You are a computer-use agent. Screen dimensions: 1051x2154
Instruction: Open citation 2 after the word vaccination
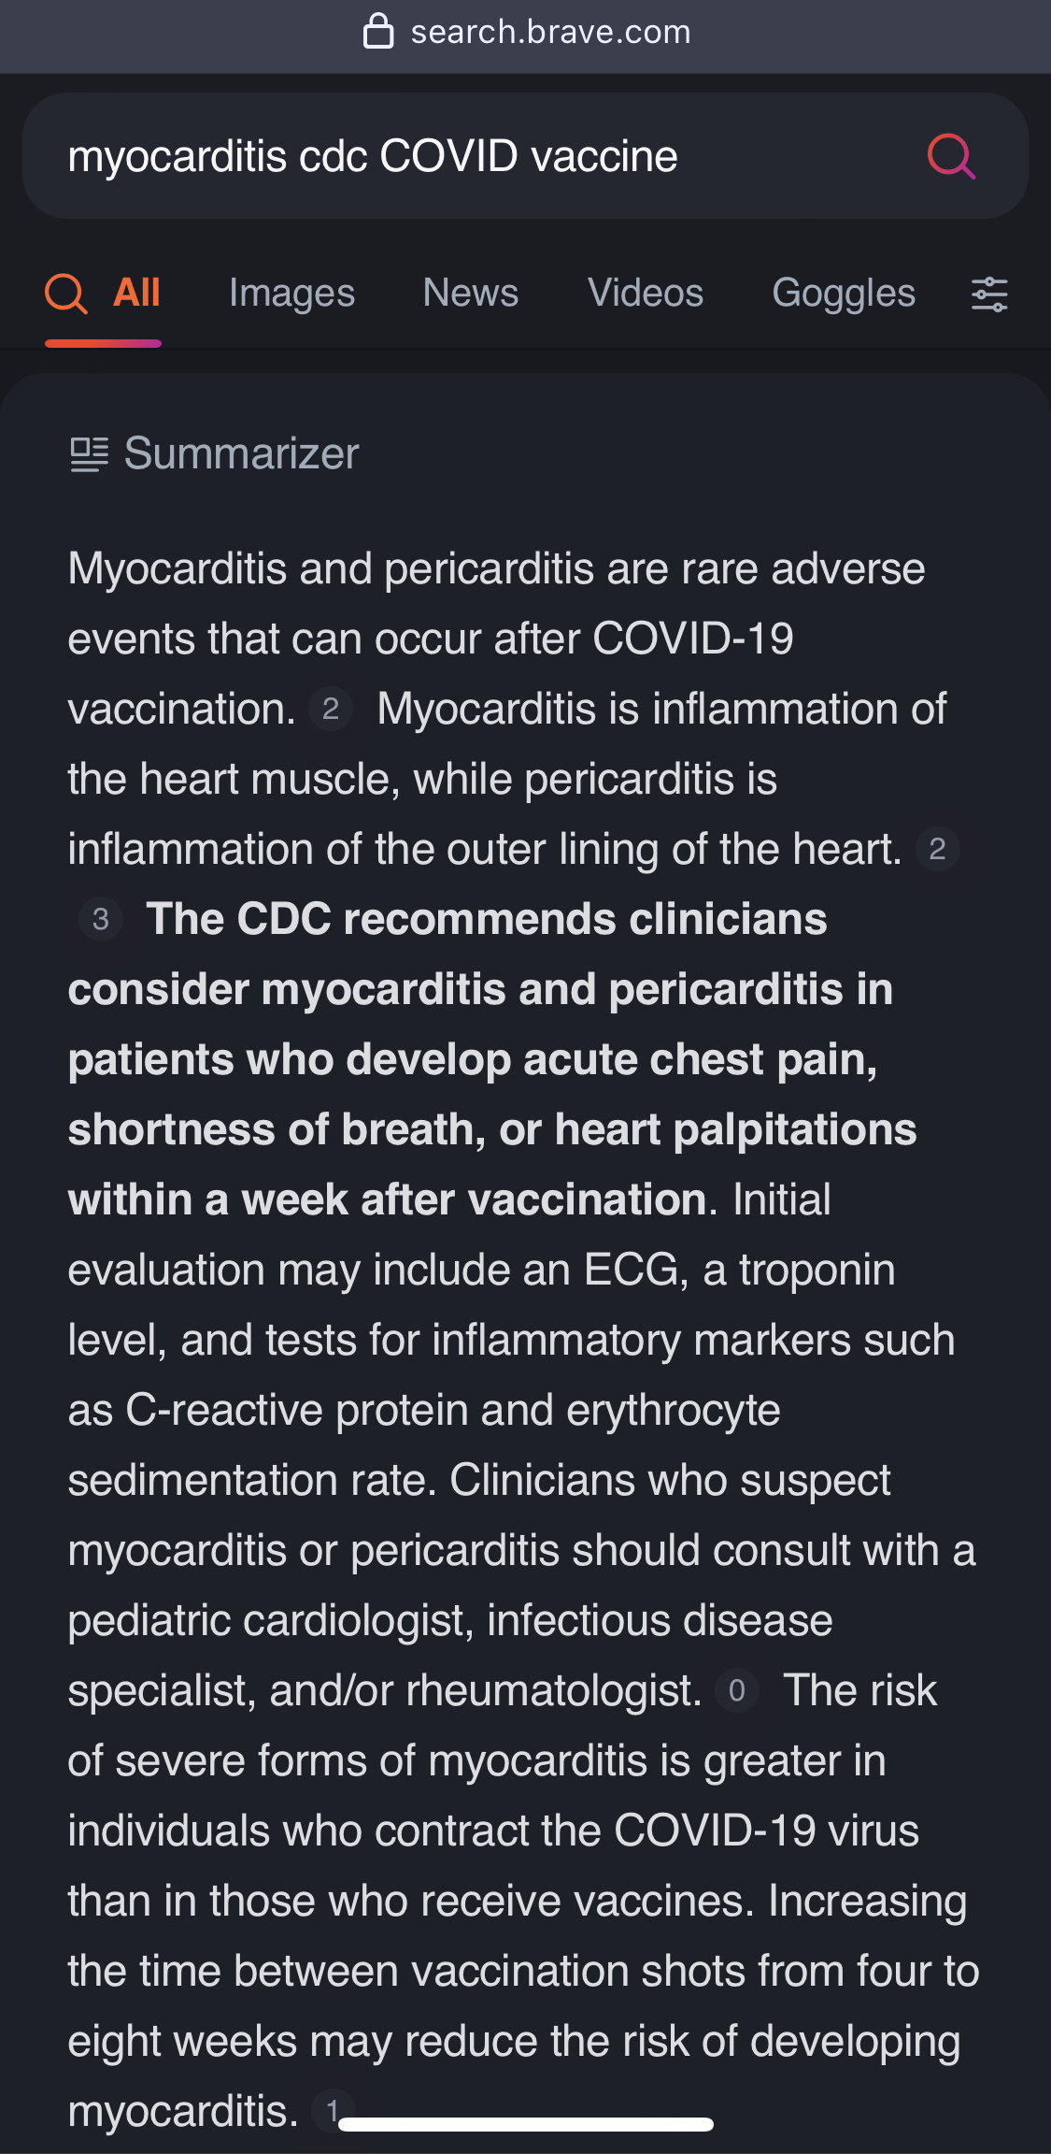tap(331, 709)
